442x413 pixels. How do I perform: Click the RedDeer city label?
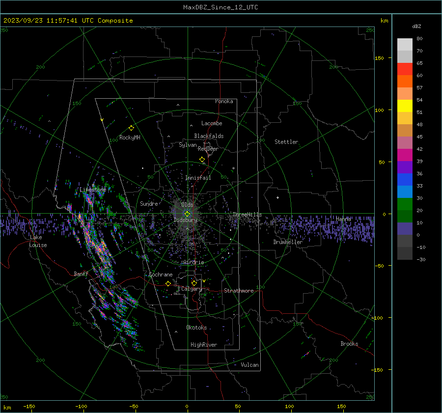click(208, 149)
